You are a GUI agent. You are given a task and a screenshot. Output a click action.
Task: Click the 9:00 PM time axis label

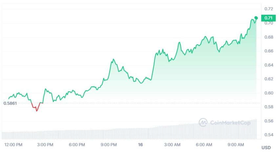point(109,145)
